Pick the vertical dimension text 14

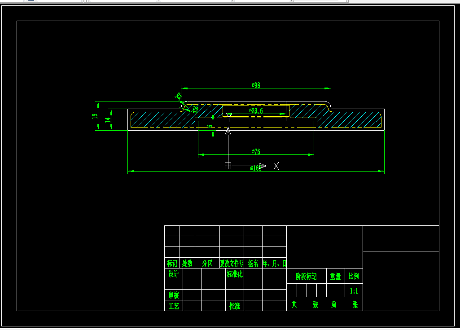point(108,120)
